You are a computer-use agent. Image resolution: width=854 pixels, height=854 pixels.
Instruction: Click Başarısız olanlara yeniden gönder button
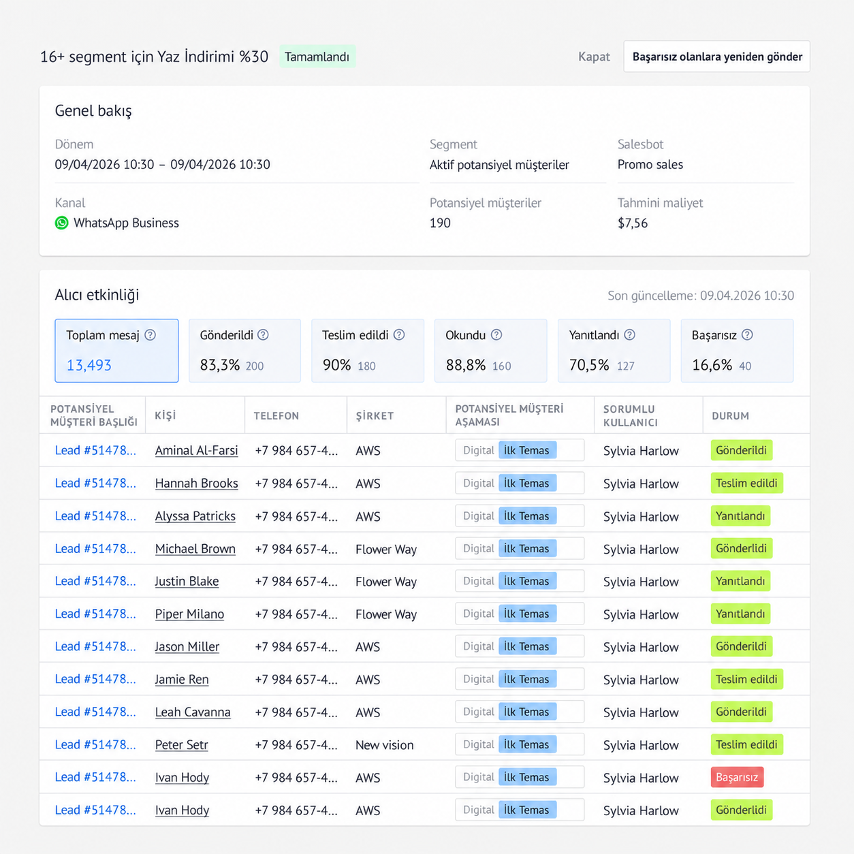(717, 57)
